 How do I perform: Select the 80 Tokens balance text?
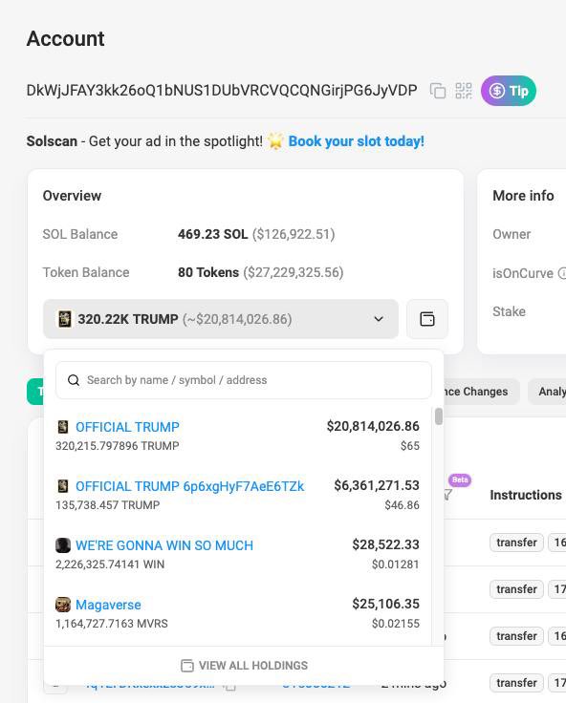pyautogui.click(x=208, y=272)
